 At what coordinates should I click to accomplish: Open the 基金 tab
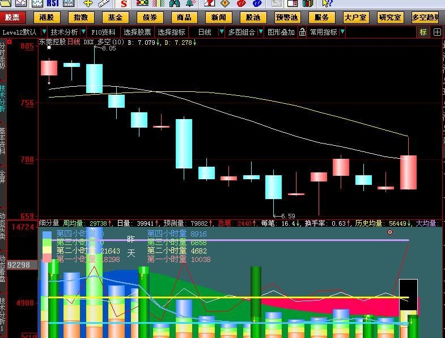click(115, 18)
